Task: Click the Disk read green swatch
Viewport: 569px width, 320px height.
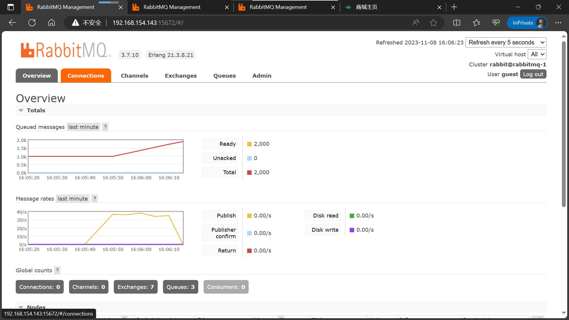Action: pyautogui.click(x=352, y=216)
